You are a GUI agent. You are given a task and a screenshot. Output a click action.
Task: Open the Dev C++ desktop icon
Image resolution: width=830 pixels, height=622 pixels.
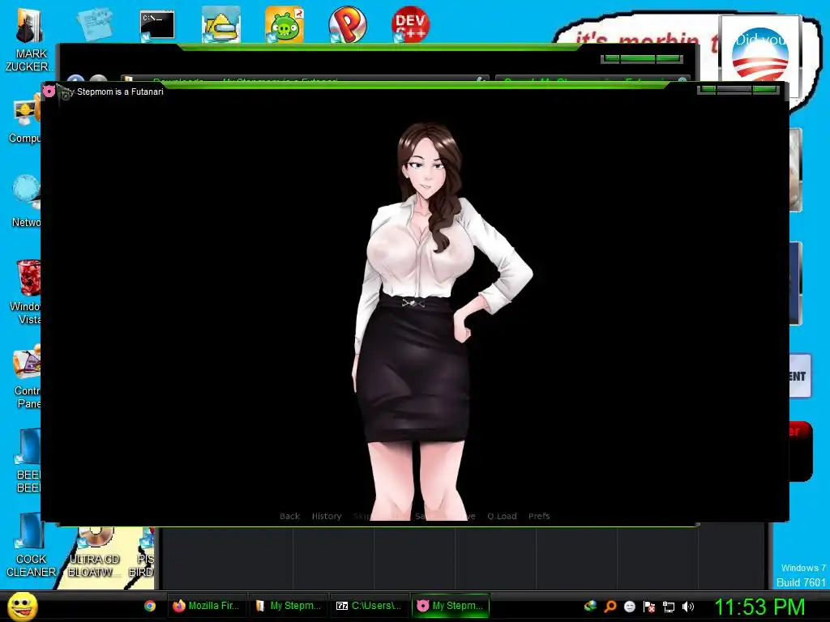pyautogui.click(x=410, y=24)
